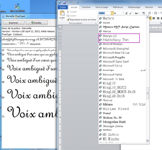Click the tab stop selector beside ruler
This screenshot has height=150, width=162.
tap(60, 28)
